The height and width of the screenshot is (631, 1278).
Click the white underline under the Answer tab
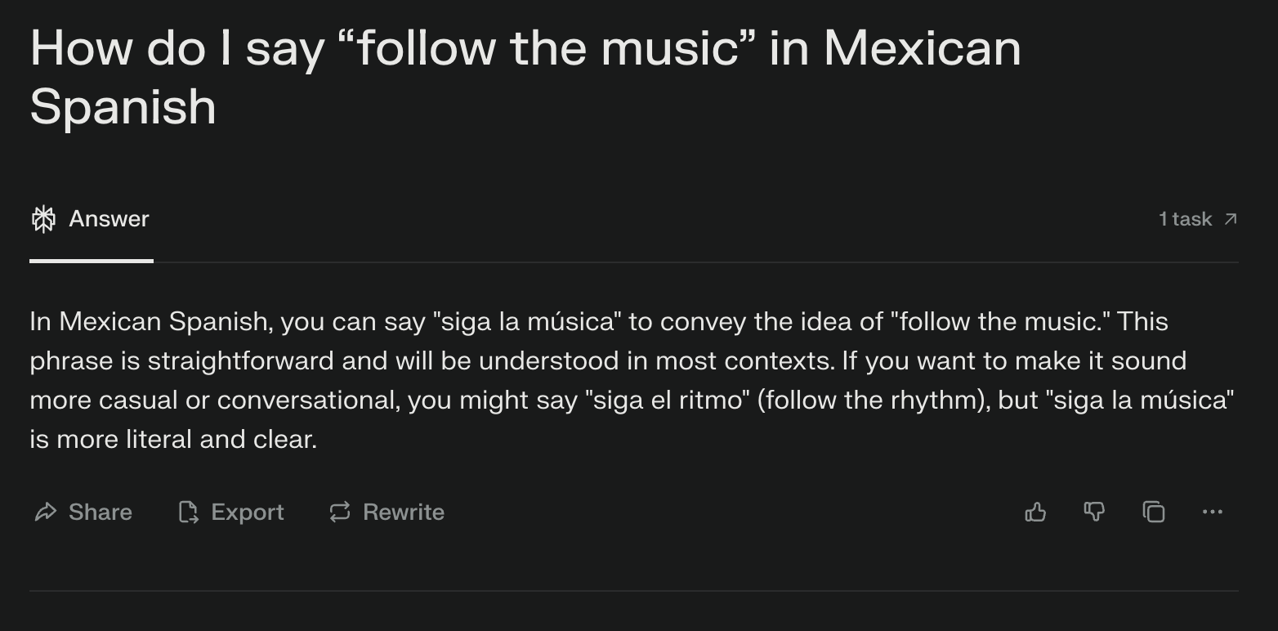point(91,261)
